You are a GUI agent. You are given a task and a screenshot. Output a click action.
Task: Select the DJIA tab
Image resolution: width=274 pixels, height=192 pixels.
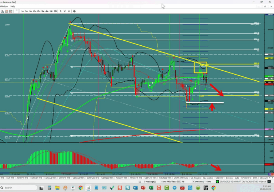click(255, 178)
